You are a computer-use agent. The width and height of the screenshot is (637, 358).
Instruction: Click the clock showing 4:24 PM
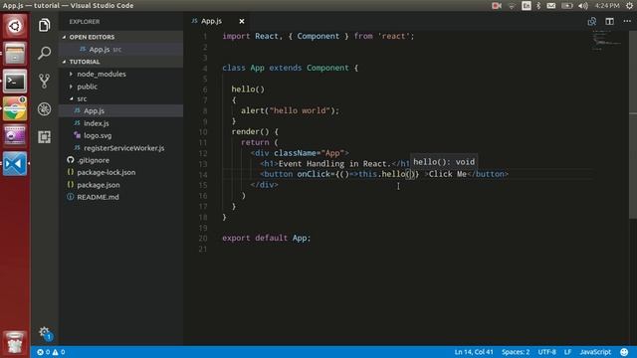(x=607, y=6)
